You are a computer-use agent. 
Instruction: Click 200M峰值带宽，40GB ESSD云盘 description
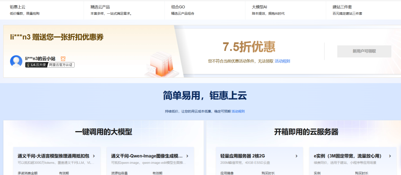(245, 163)
